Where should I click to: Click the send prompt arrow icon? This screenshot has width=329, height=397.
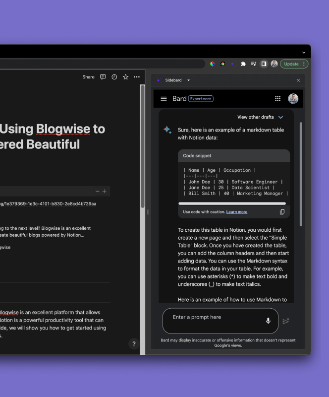point(286,321)
